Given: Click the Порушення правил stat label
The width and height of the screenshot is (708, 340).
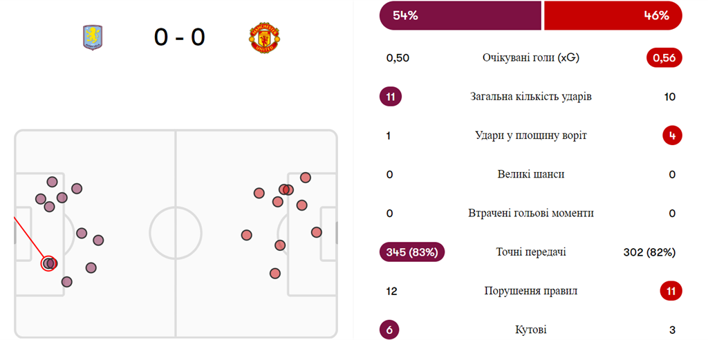Looking at the screenshot, I should pos(530,291).
